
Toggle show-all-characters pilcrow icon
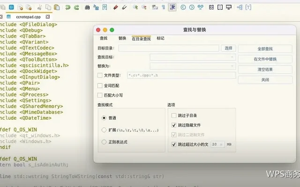coord(164,7)
